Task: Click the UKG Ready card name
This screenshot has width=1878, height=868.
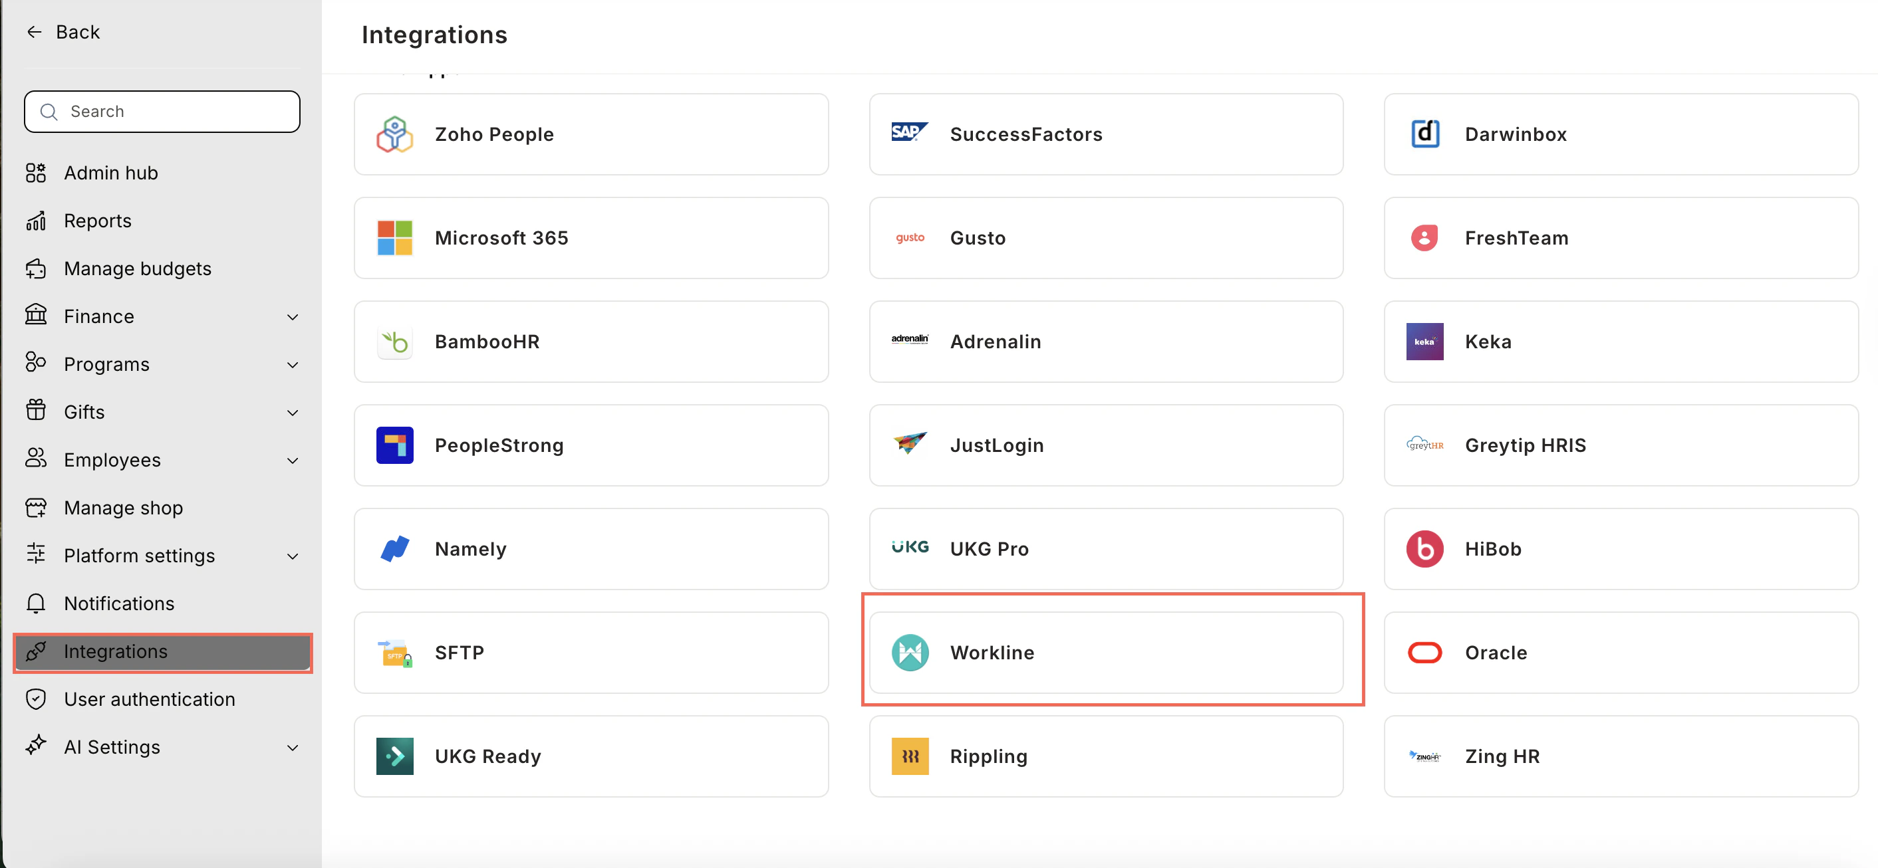Action: 487,756
